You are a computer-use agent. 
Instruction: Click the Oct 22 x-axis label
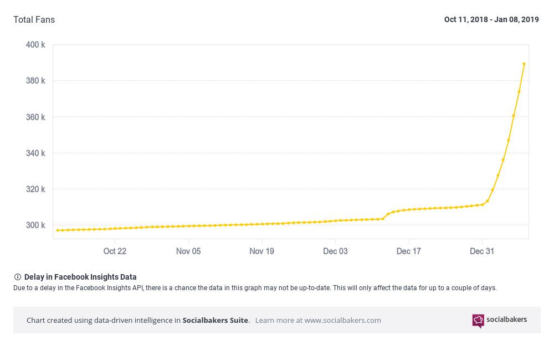(115, 251)
